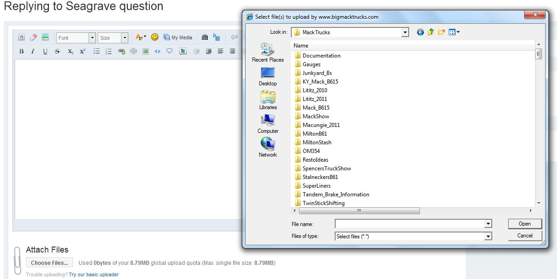Select the OM354 folder
Viewport: 557px width, 279px height.
coord(307,151)
